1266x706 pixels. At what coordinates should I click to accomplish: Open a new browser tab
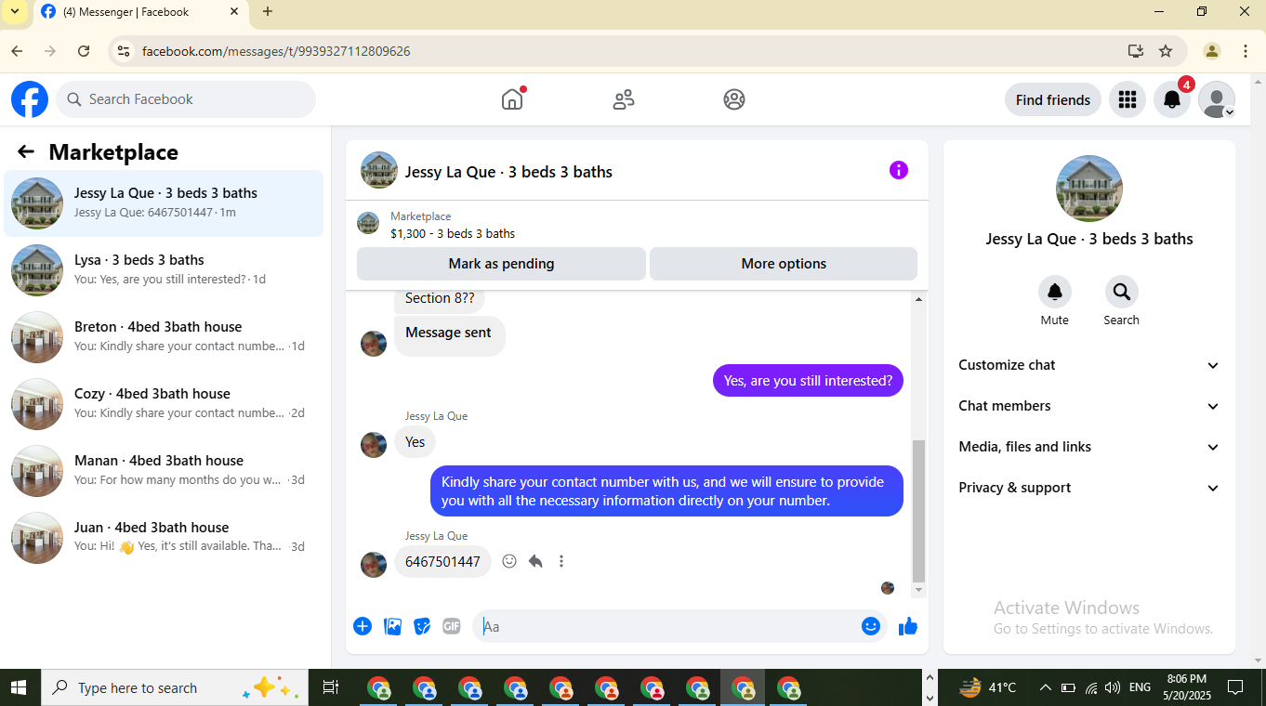[x=268, y=12]
